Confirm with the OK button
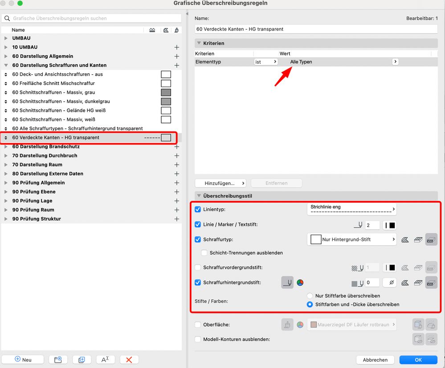The height and width of the screenshot is (368, 445). click(x=418, y=360)
